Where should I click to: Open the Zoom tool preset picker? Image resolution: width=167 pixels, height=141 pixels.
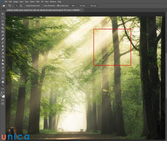11,6
